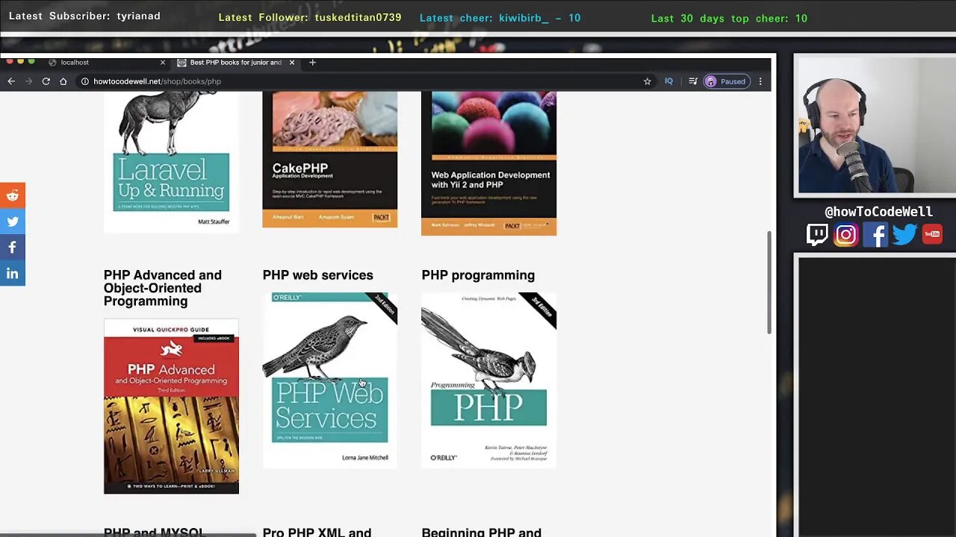Click the Latest Subscriber: tyrianad text
This screenshot has width=956, height=537.
tap(84, 16)
